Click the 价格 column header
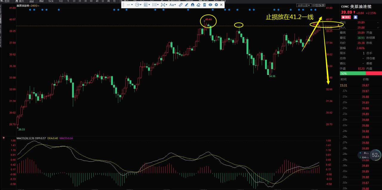The image size is (382, 190). (365, 80)
